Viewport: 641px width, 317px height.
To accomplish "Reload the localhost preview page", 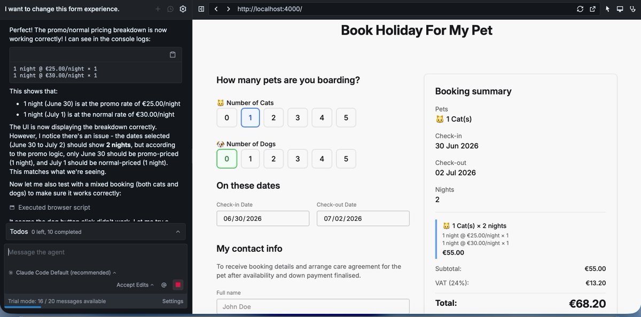I will [x=580, y=9].
